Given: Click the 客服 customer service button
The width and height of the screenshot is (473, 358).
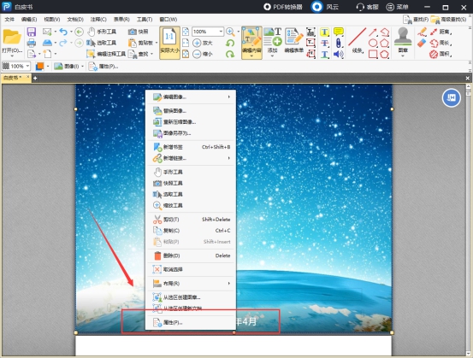Looking at the screenshot, I should point(367,7).
